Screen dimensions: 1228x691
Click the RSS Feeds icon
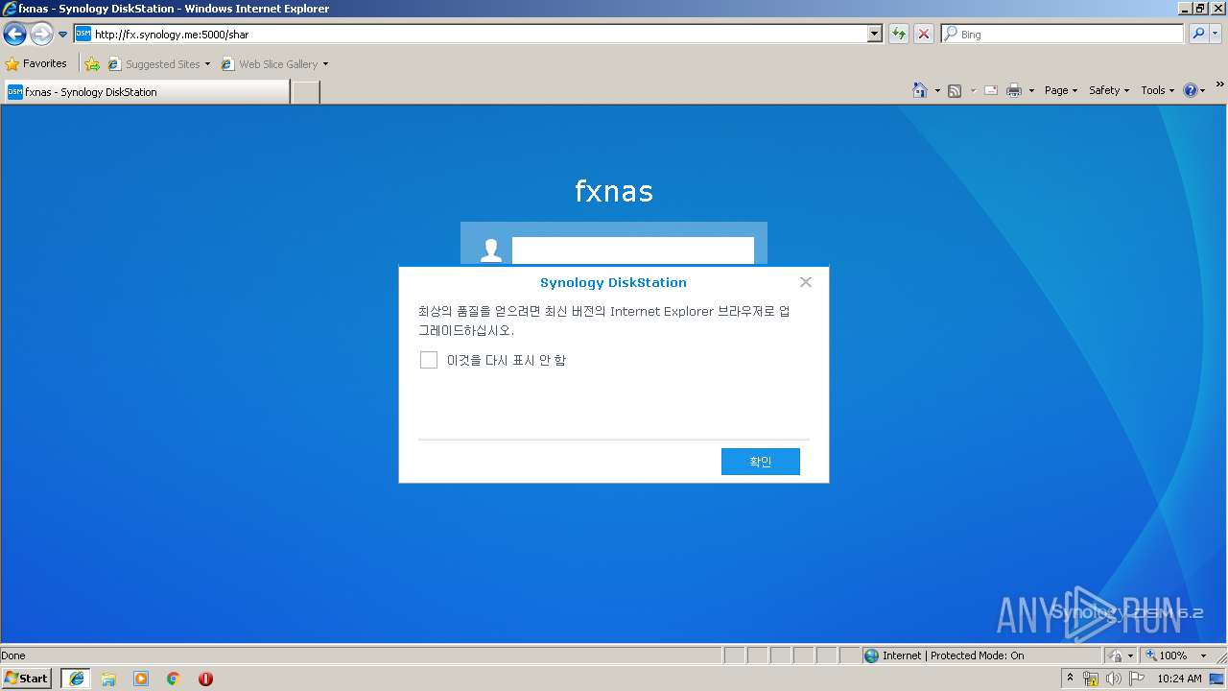pyautogui.click(x=955, y=90)
